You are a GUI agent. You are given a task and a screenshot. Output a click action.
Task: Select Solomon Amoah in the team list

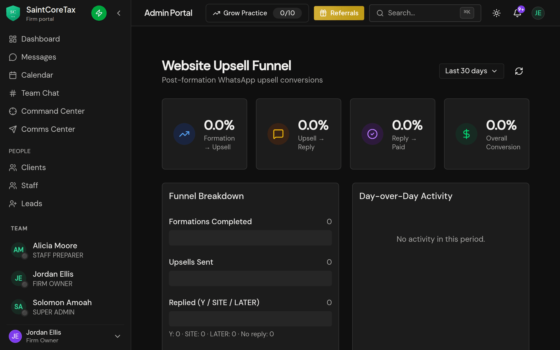click(x=65, y=307)
